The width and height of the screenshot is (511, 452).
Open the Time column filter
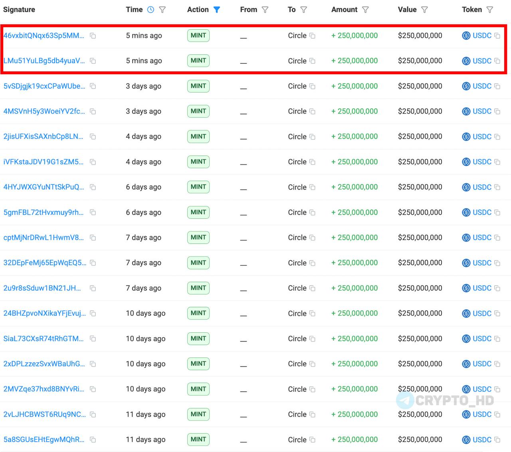(x=162, y=10)
